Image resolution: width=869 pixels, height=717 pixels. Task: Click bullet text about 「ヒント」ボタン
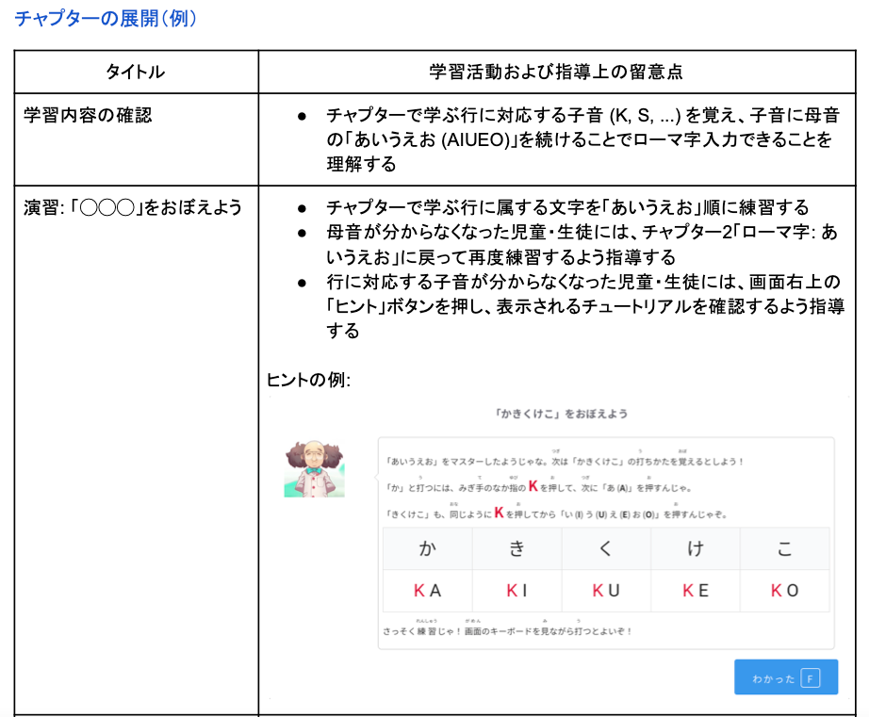pos(585,306)
